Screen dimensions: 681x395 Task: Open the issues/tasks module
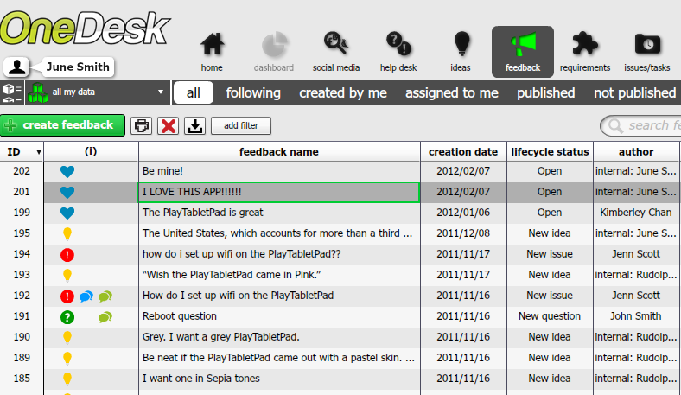[647, 50]
